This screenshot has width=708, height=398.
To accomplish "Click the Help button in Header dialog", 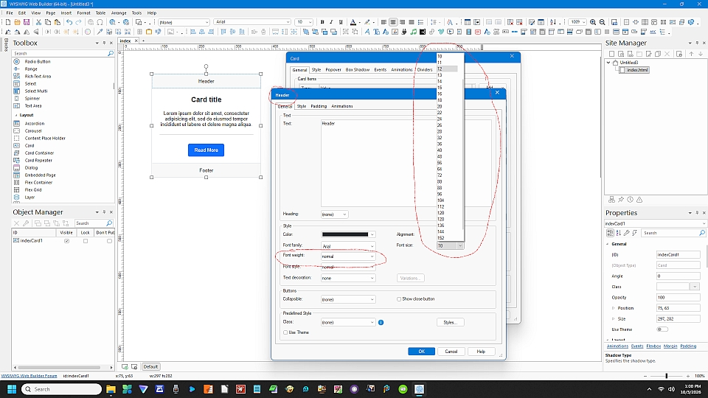I will point(481,352).
